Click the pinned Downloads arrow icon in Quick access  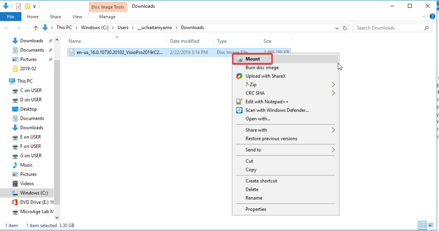point(15,41)
